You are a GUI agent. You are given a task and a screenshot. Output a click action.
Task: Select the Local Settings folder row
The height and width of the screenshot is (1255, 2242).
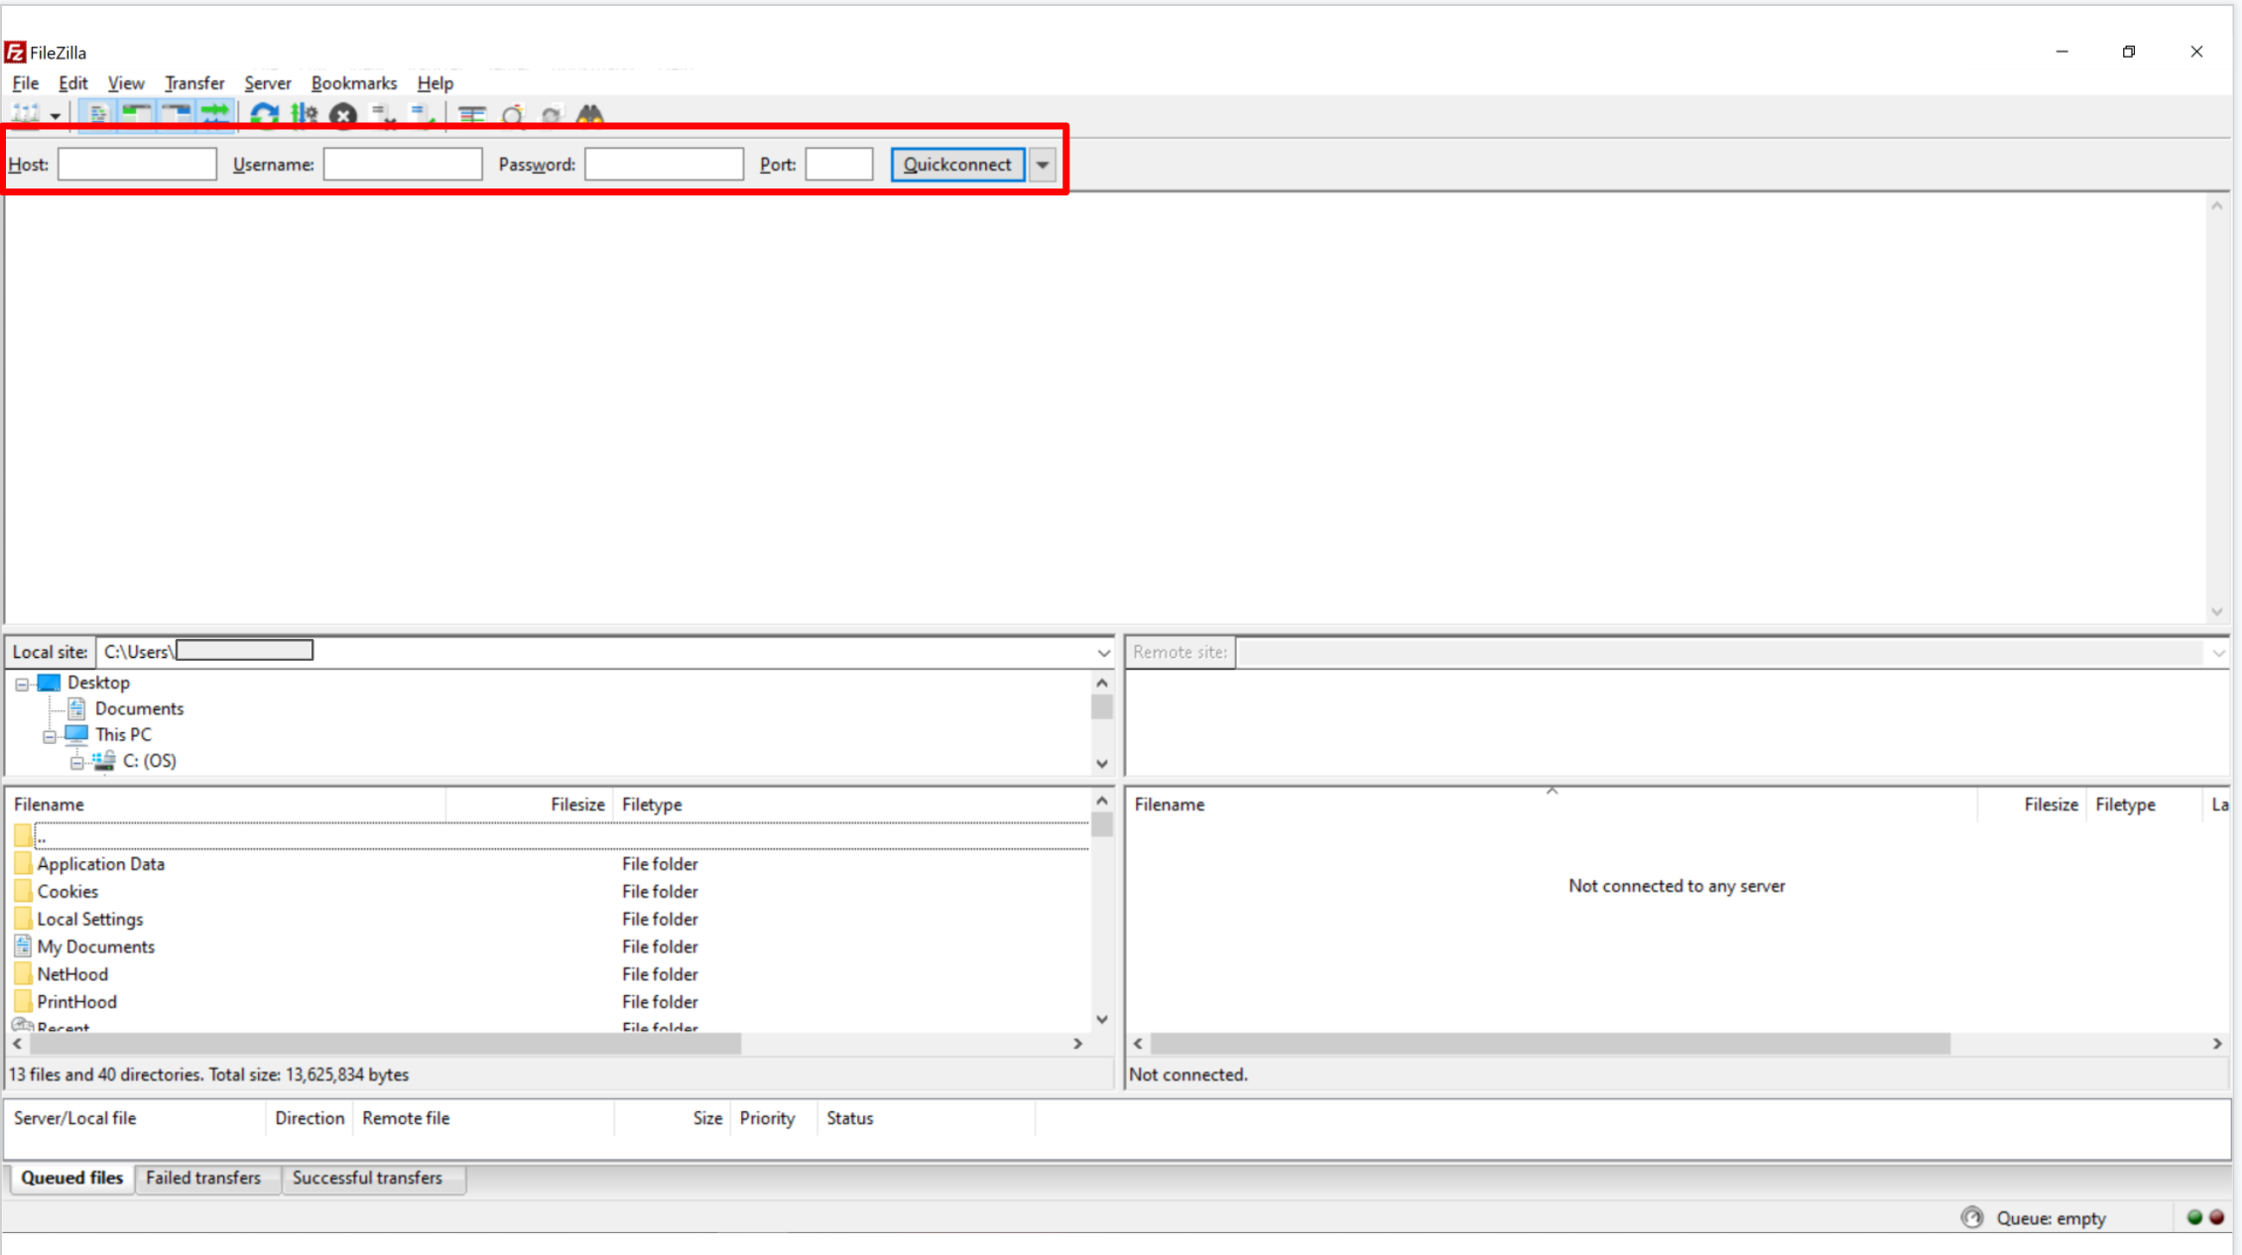point(549,919)
